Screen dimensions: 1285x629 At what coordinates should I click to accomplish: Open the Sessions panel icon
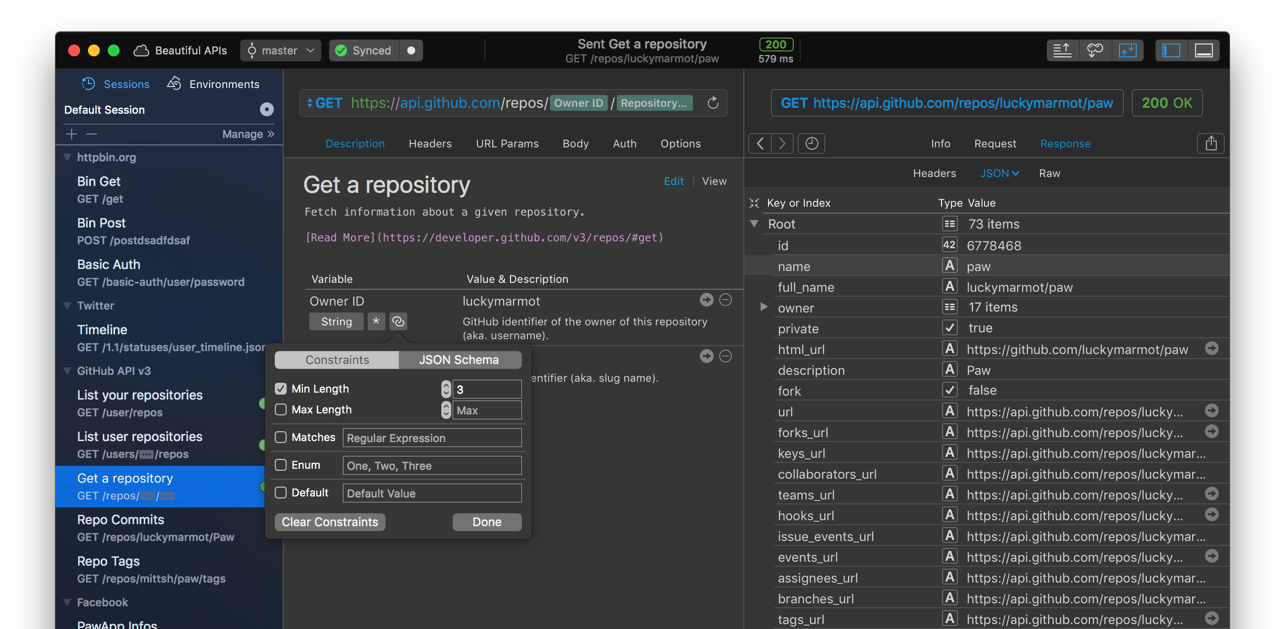pos(88,84)
